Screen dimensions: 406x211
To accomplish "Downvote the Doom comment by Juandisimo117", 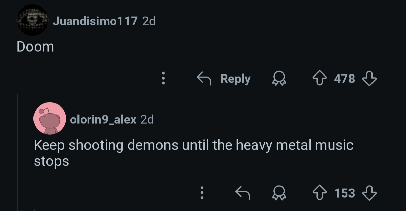I will [x=369, y=79].
